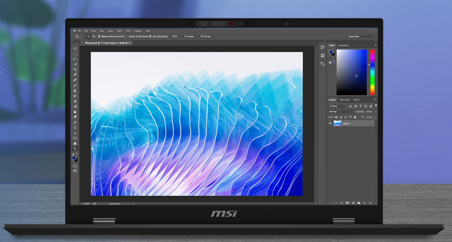Filter layers by type layer
Screen dimensions: 452x242
361,106
